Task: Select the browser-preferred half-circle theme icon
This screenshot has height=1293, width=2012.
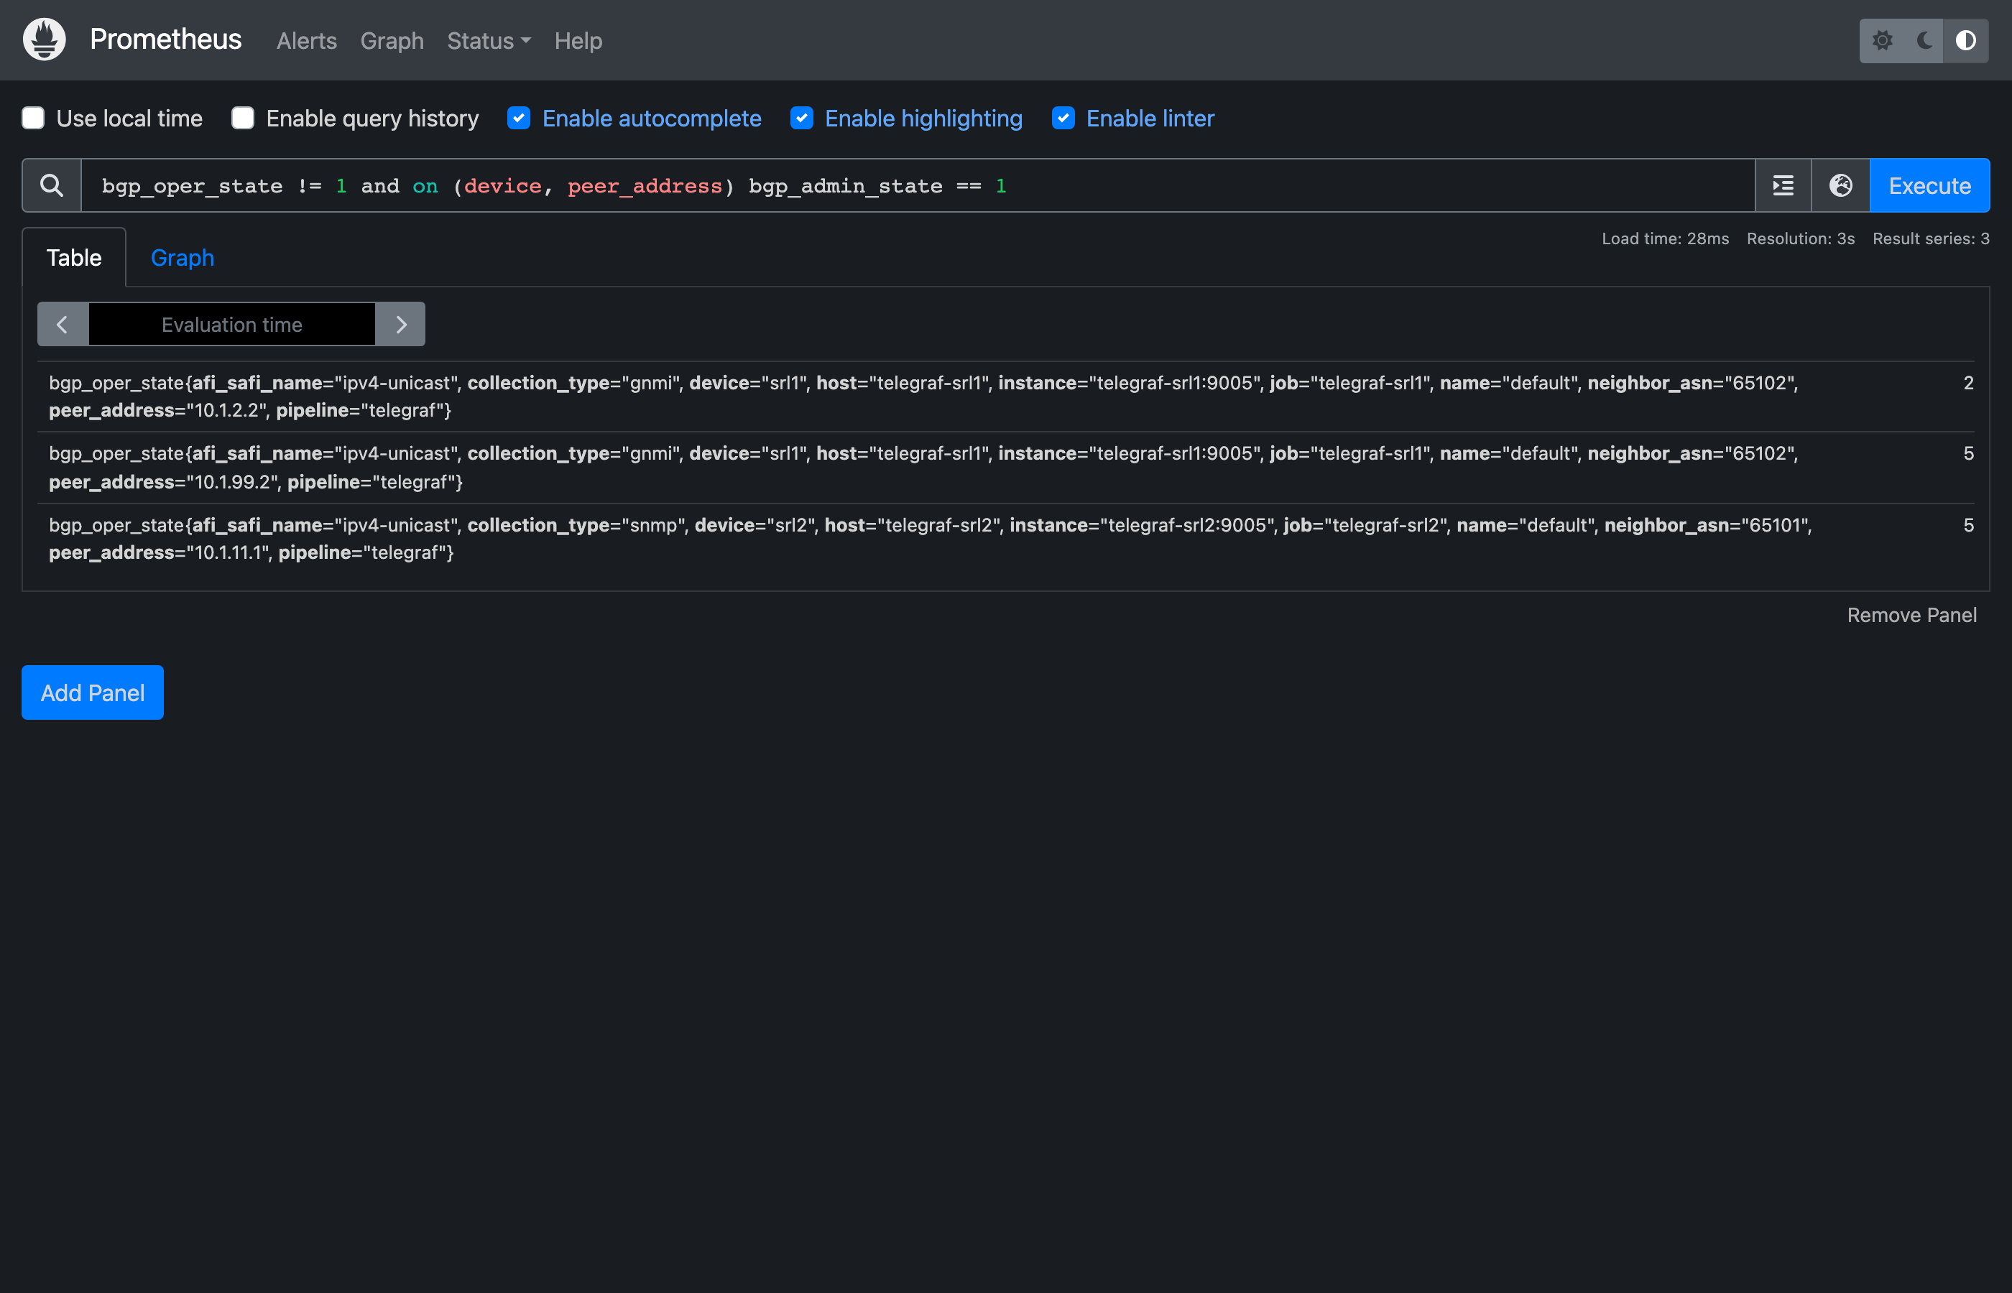Action: point(1966,40)
